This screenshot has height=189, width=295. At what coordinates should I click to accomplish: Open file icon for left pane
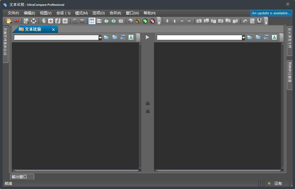pyautogui.click(x=107, y=37)
